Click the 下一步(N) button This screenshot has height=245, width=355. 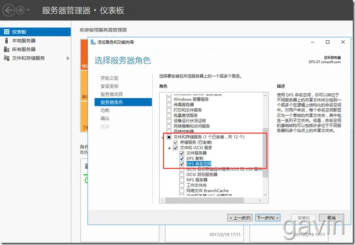coord(267,217)
